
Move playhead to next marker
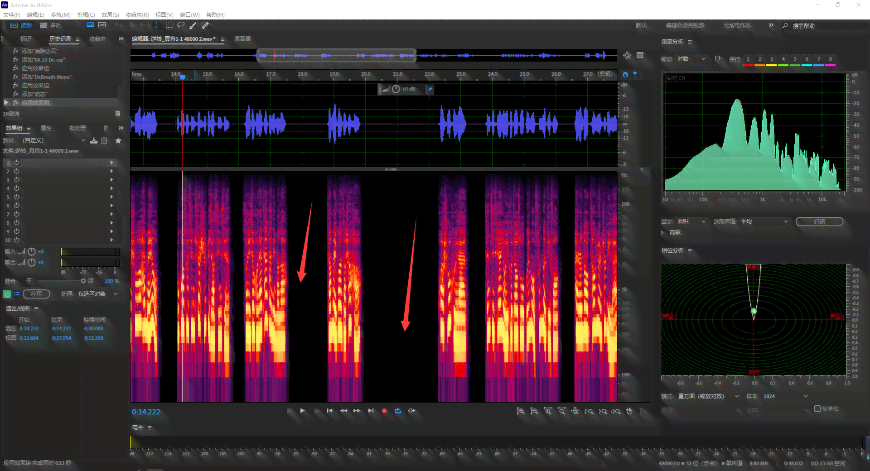point(371,411)
